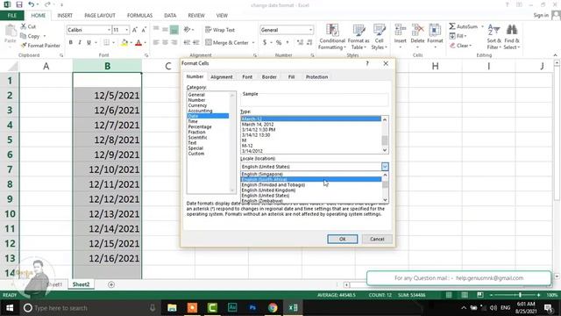Open the General number format dropdown
561x316 pixels.
click(x=310, y=30)
